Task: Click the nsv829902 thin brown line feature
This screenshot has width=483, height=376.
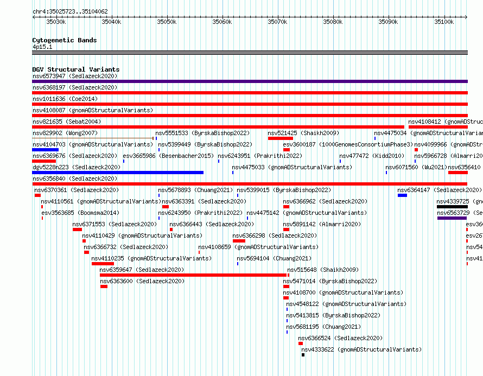Action: point(93,138)
